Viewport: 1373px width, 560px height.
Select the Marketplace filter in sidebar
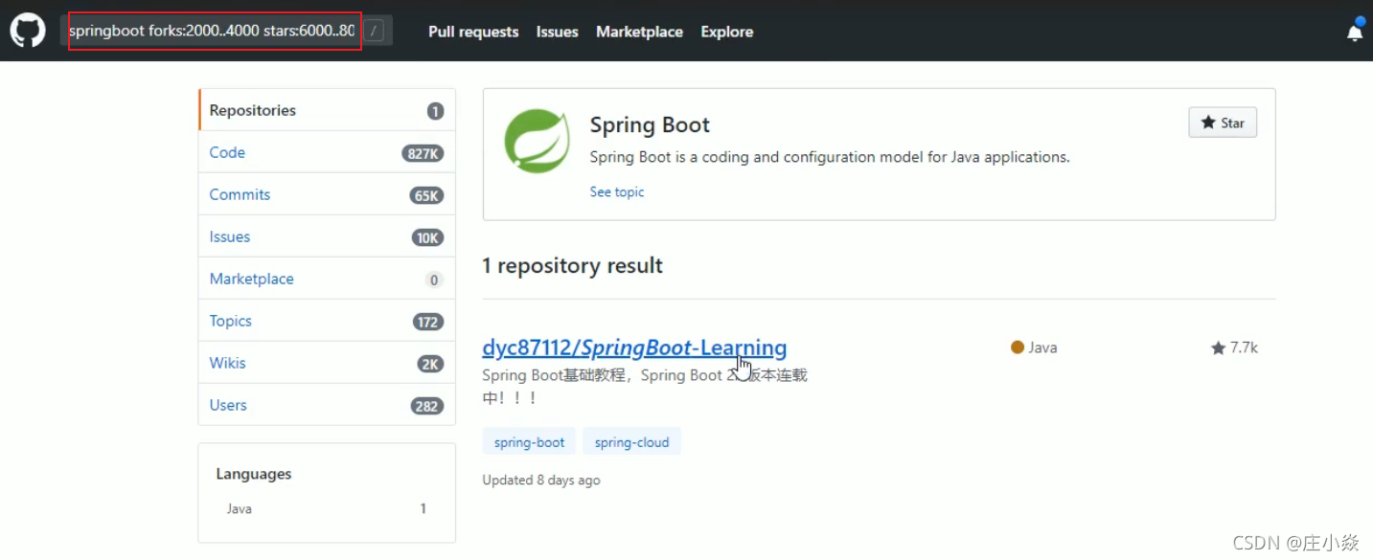327,279
